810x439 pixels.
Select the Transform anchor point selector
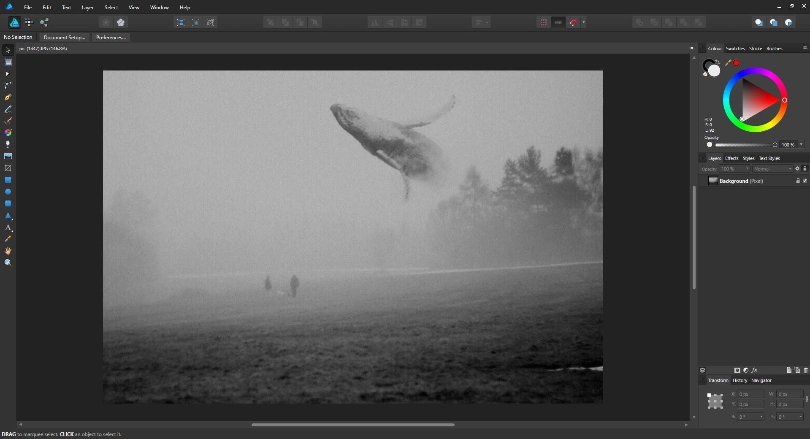tap(715, 401)
